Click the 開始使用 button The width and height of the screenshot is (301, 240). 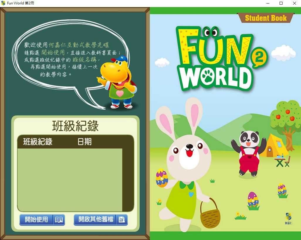(42, 220)
